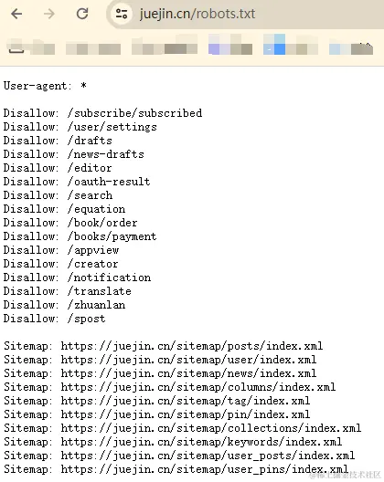This screenshot has height=482, width=384.
Task: Click the sitemap/collections/index.xml URL
Action: click(211, 428)
